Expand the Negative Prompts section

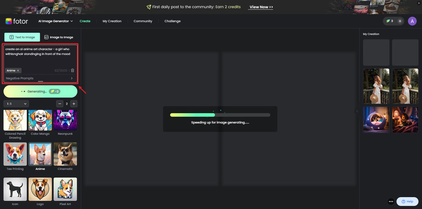pos(41,78)
